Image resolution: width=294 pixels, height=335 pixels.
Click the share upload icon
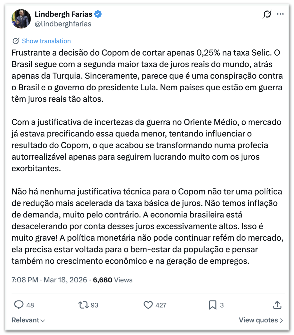coord(277,305)
